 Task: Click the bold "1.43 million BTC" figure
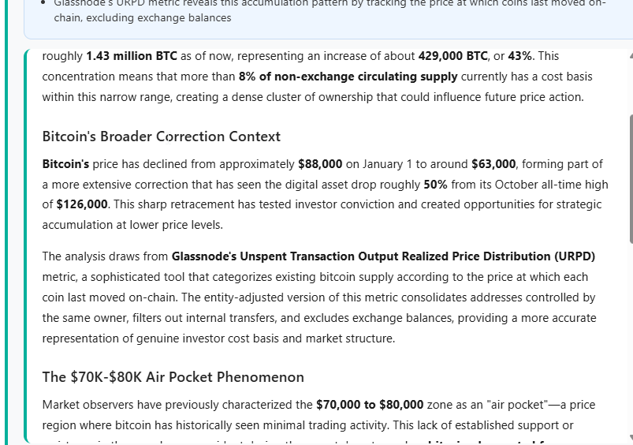pos(131,56)
